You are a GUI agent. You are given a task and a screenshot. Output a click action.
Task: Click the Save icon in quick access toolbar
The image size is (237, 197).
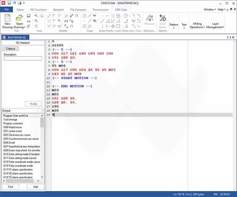pos(9,3)
